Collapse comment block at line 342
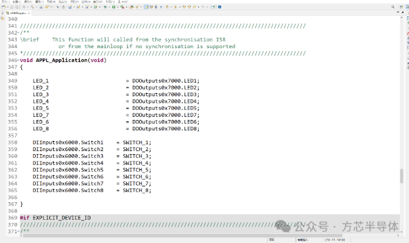 pos(18,33)
